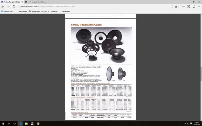Open Edge More actions ellipsis menu
The image size is (202, 126).
[x=199, y=6]
